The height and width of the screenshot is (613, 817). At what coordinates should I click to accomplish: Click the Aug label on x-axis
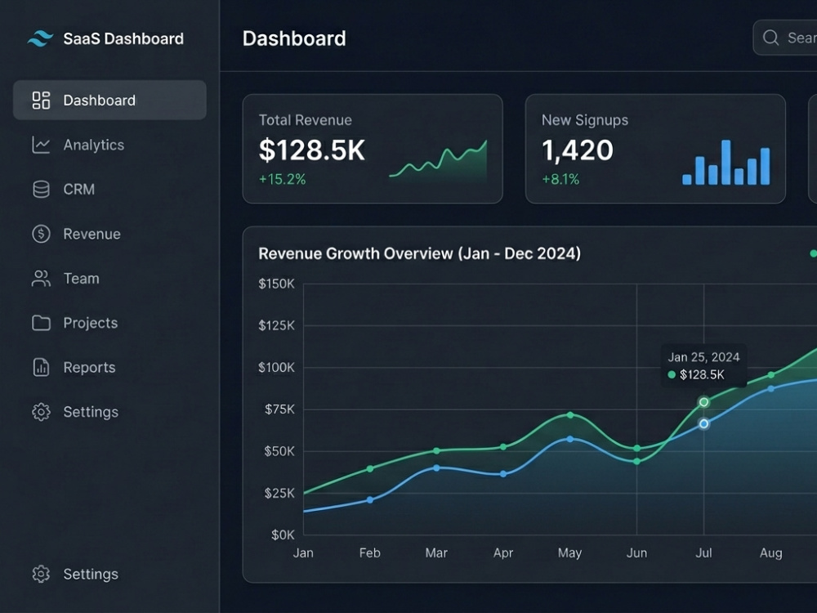[771, 553]
